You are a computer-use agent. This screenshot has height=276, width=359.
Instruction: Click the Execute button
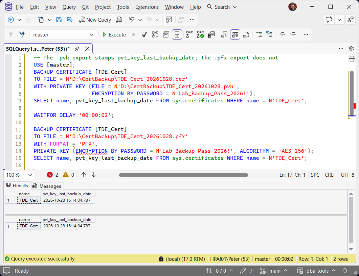point(114,34)
